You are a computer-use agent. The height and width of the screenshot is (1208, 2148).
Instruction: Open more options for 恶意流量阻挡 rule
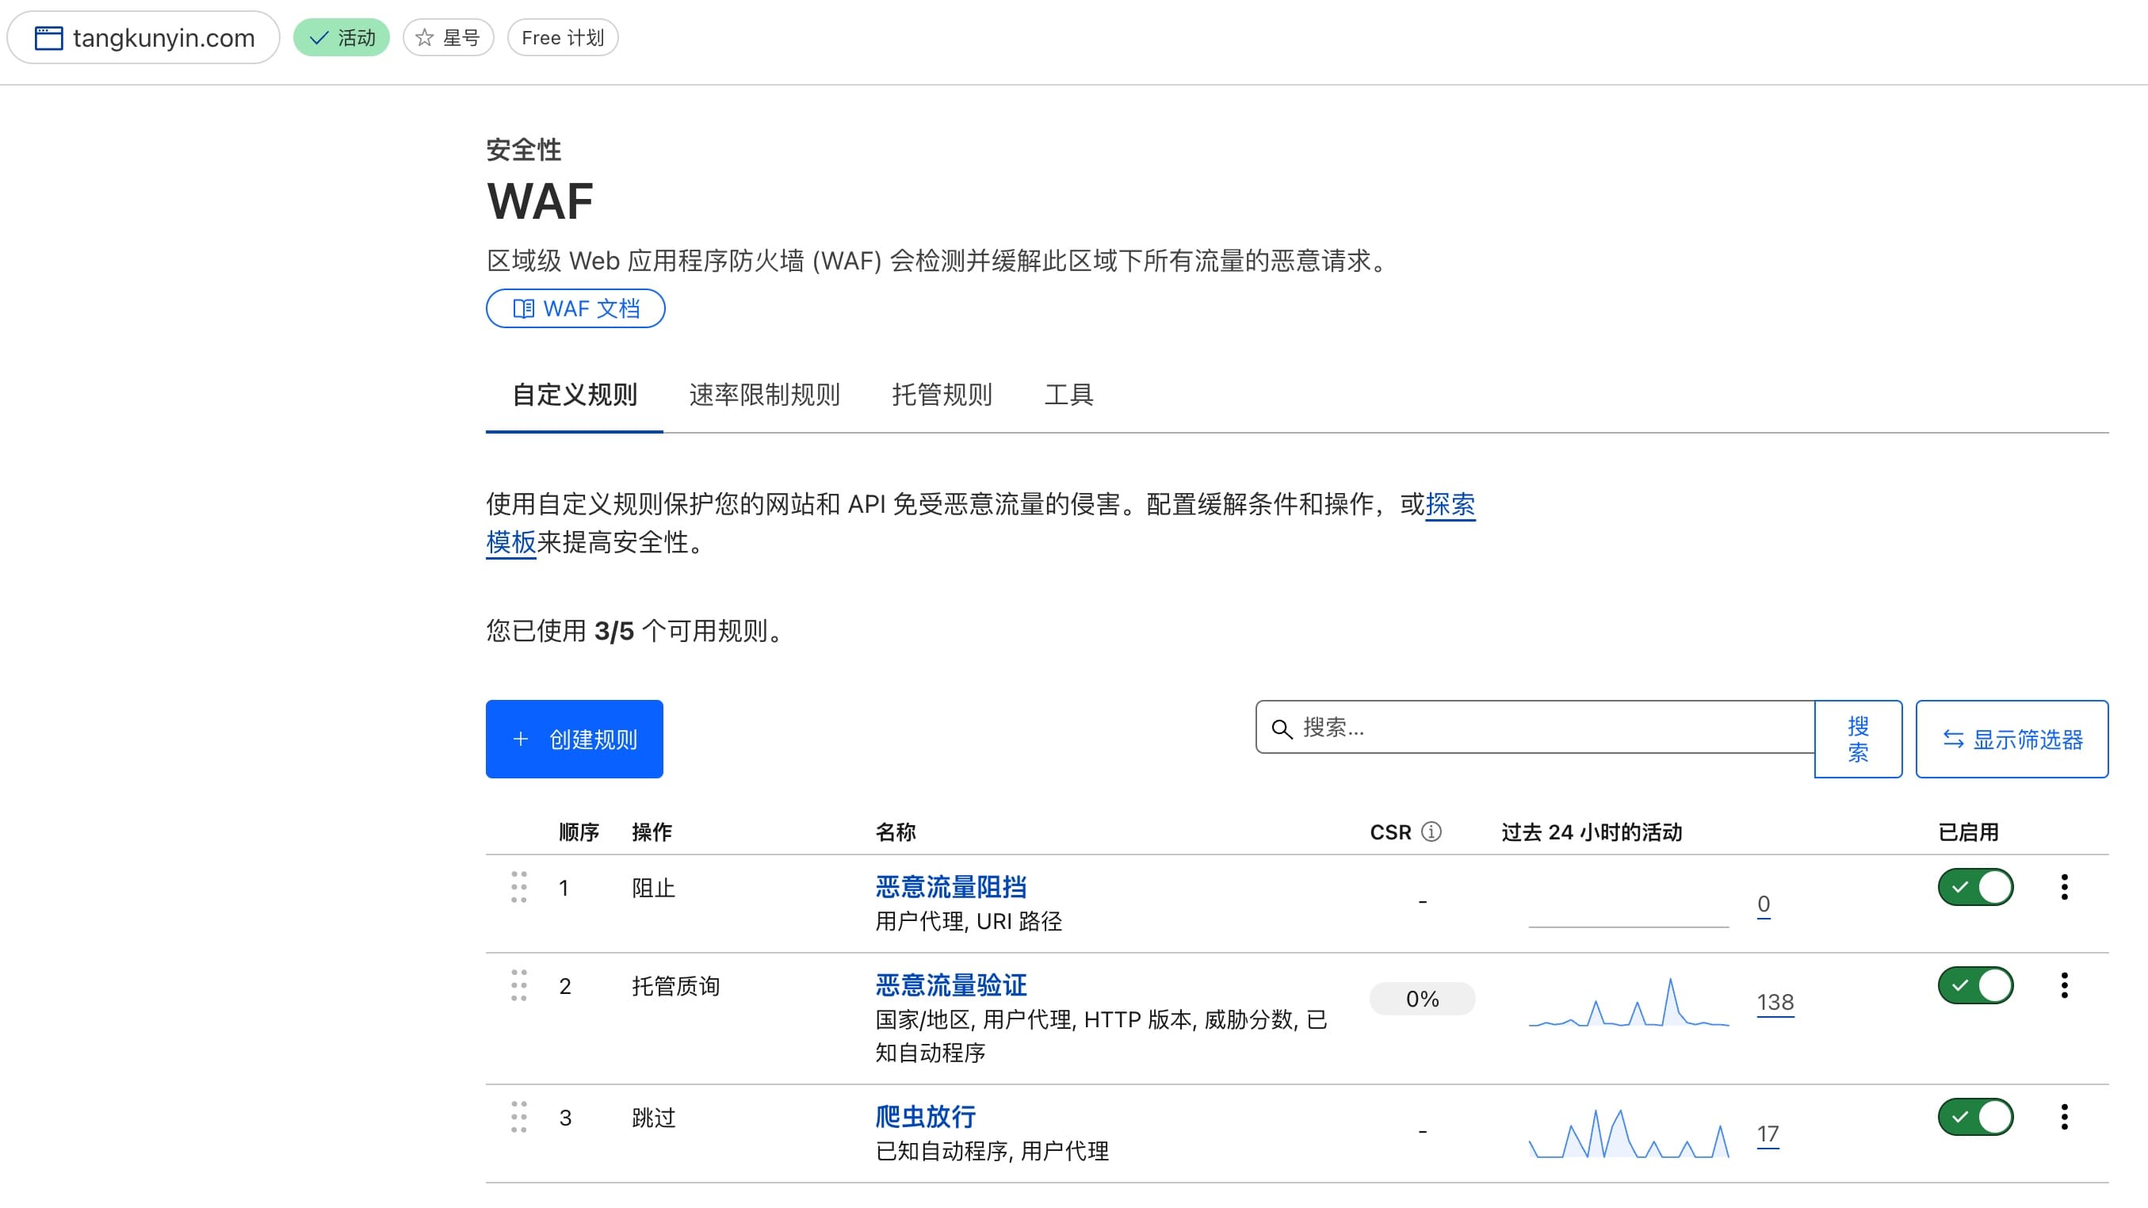coord(2065,887)
